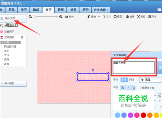Open the 宋体 font dropdown
This screenshot has height=118, width=162.
pos(151,80)
